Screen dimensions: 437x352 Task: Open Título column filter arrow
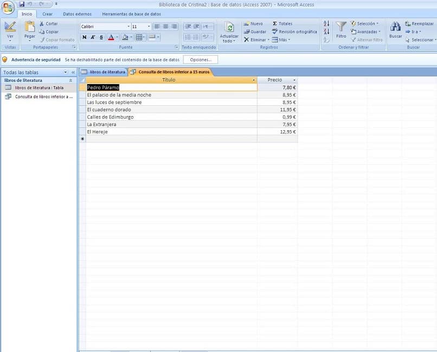tap(254, 80)
